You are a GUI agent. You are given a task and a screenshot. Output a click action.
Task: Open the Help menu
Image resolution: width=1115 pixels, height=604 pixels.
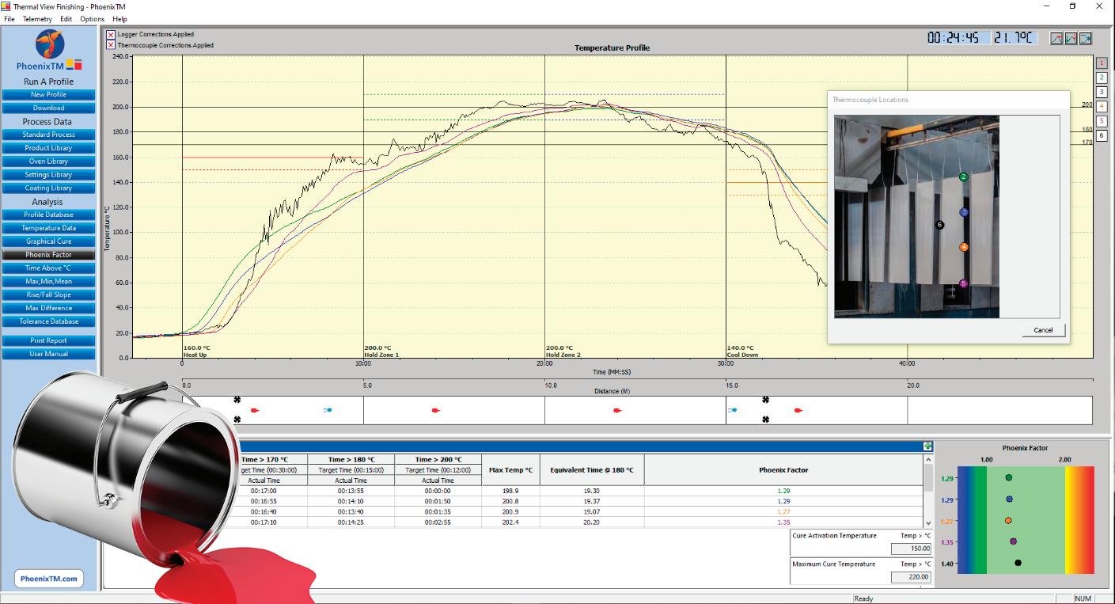pos(119,19)
